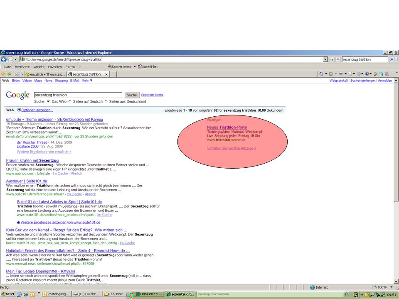
Task: Open the zoom level 100% control
Action: (x=383, y=287)
